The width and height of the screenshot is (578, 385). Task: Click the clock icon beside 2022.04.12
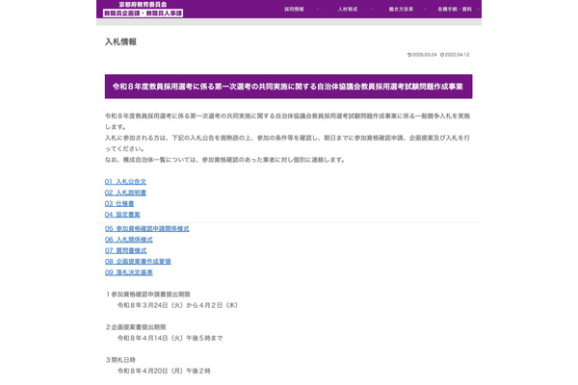tap(443, 55)
